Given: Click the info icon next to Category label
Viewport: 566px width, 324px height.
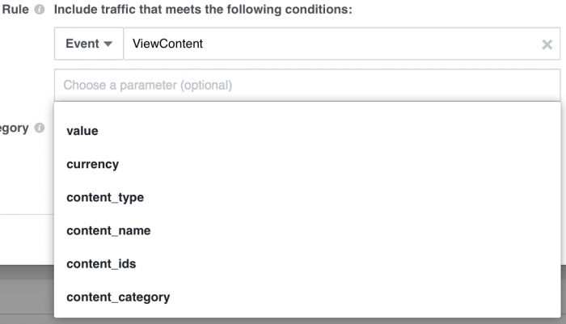Looking at the screenshot, I should pyautogui.click(x=39, y=128).
